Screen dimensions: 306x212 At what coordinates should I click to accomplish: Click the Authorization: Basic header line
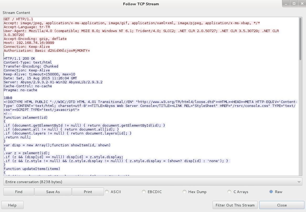point(47,50)
